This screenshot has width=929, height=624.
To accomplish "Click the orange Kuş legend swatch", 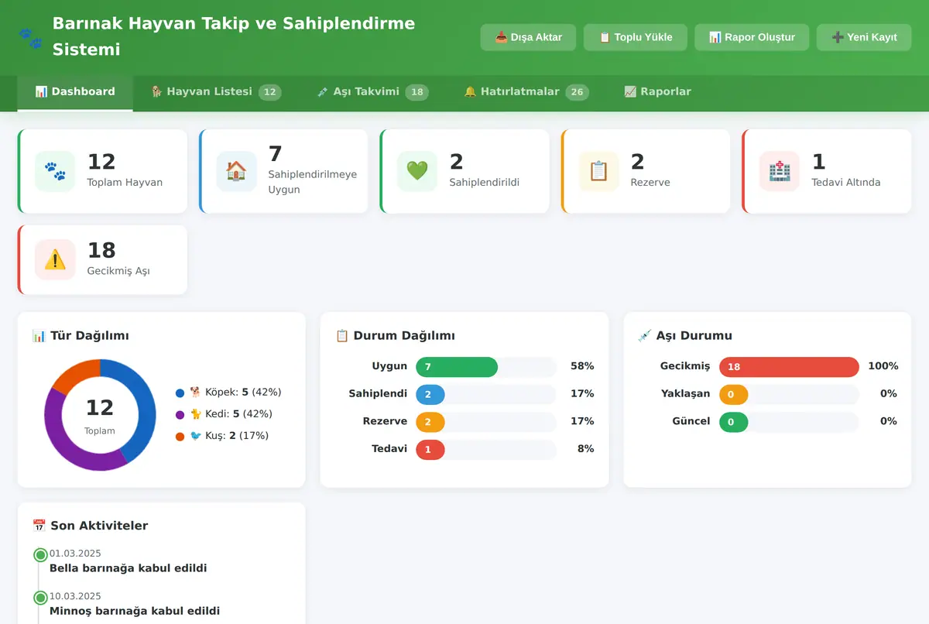I will point(180,436).
